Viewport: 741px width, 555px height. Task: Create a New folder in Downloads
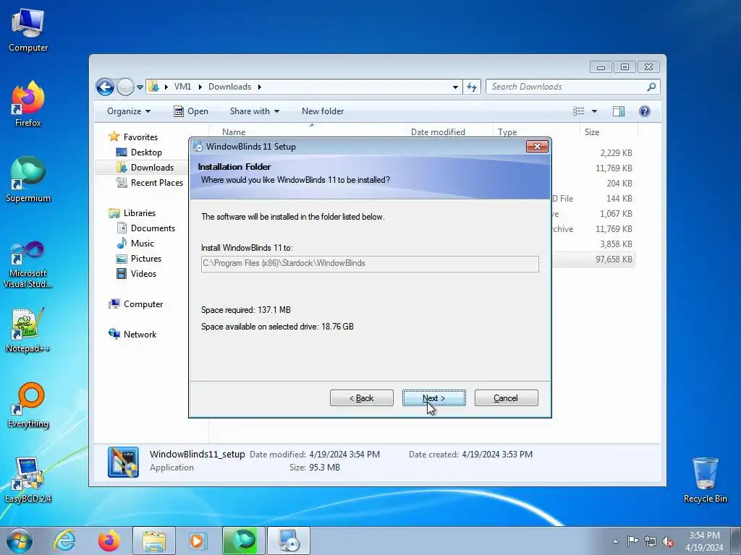coord(323,111)
